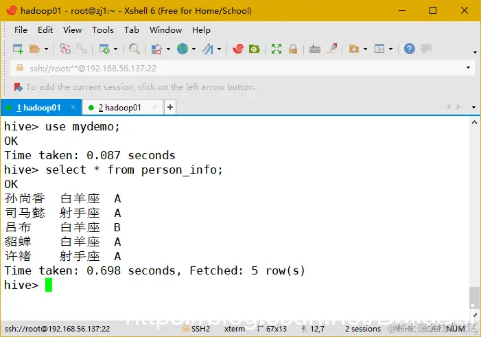The image size is (481, 337).
Task: Click the New session icon
Action: tap(18, 49)
